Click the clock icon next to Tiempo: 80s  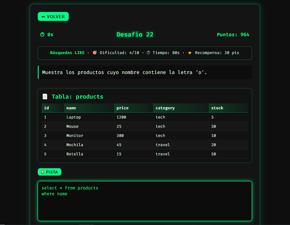tap(149, 53)
